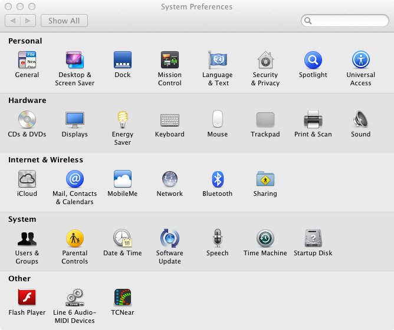Image resolution: width=394 pixels, height=330 pixels.
Task: Click the magnifying glass in search box
Action: tap(308, 21)
